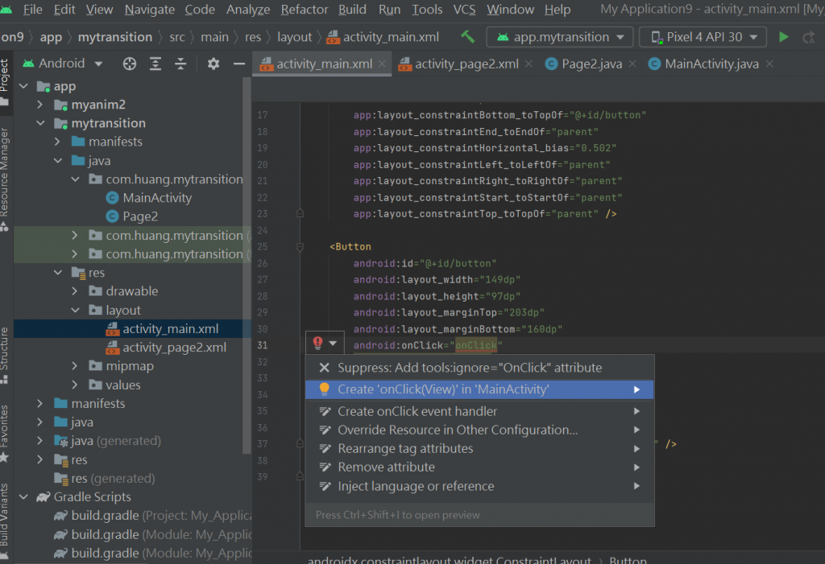Click the Make Project hammer icon
Image resolution: width=825 pixels, height=564 pixels.
tap(468, 37)
